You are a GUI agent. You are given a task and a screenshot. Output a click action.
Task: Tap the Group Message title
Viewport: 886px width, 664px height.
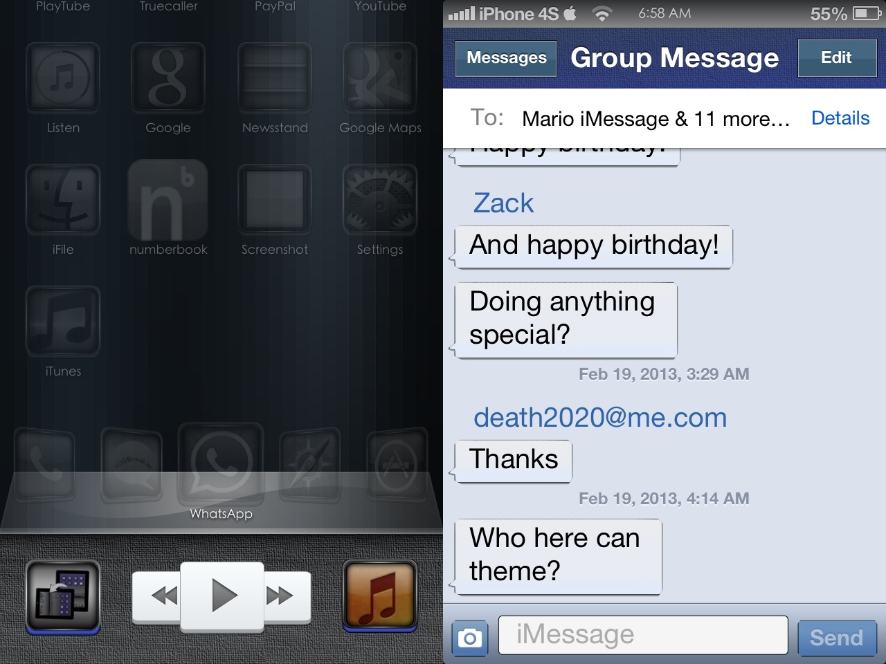675,58
